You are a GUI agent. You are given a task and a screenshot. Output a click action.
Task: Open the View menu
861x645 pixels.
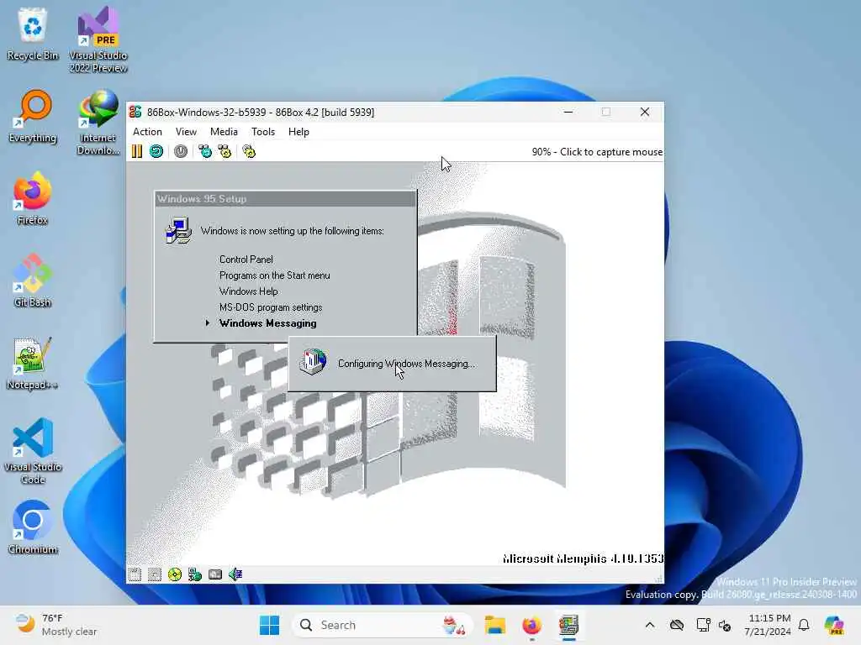click(186, 132)
